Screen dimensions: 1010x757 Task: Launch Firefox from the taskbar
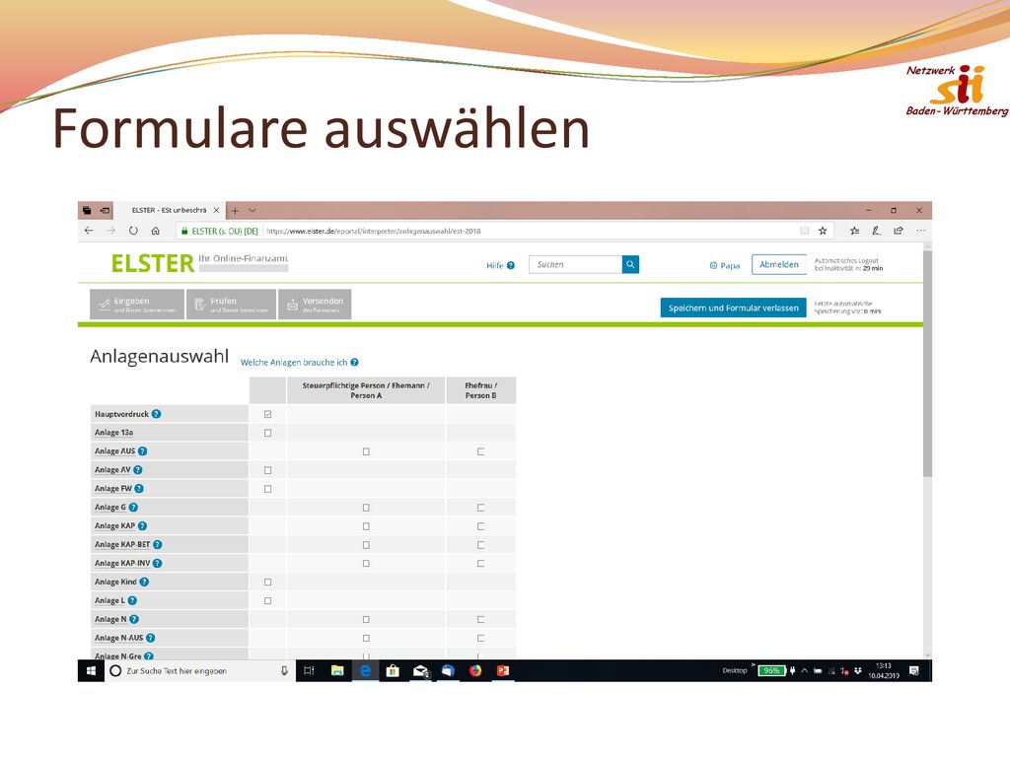(475, 670)
